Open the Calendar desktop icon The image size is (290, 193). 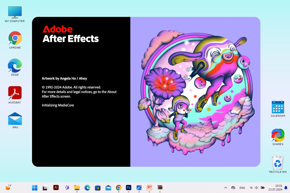(x=278, y=109)
